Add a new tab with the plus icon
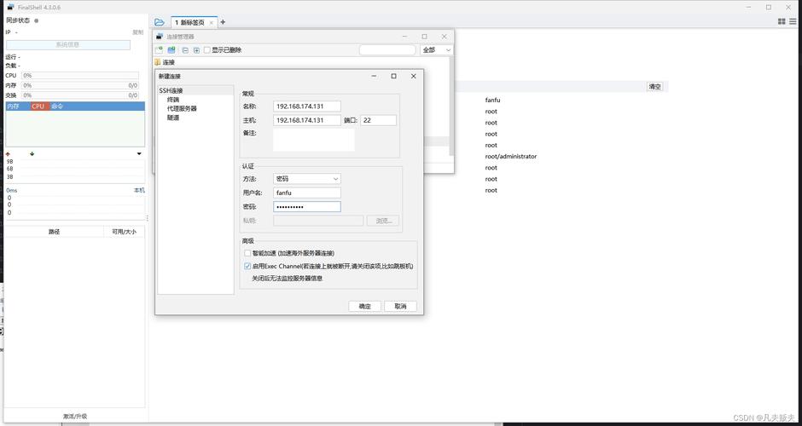802x426 pixels. point(223,22)
